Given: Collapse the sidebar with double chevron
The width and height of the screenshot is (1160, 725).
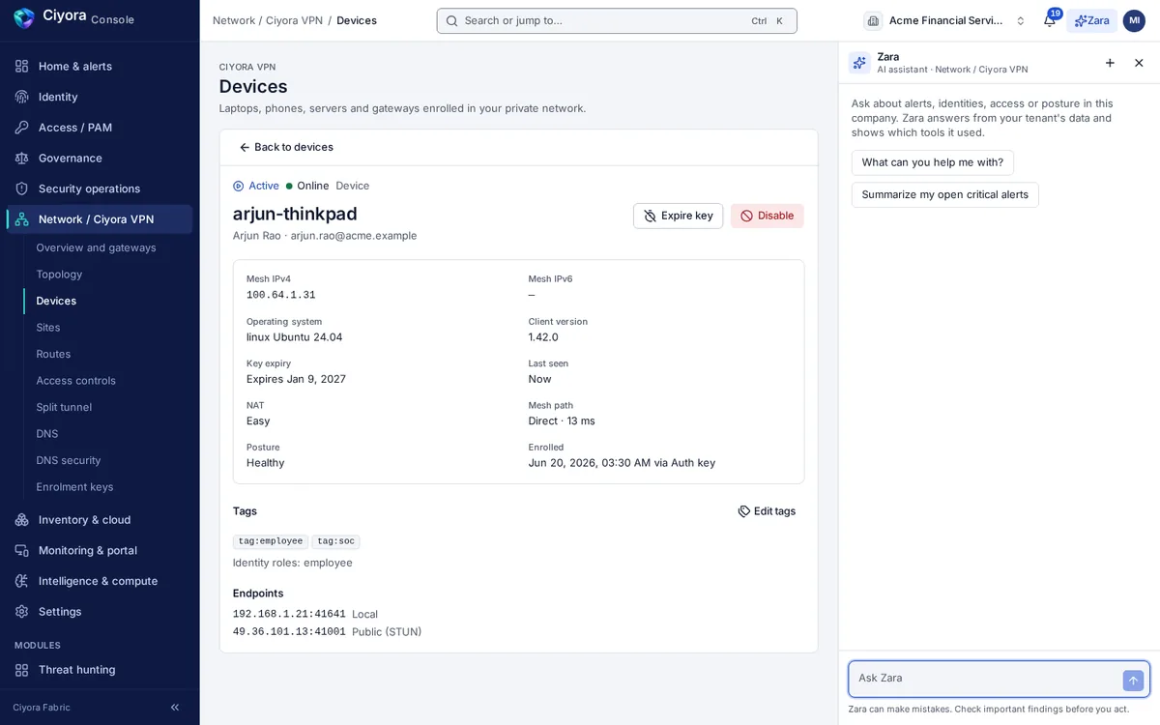Looking at the screenshot, I should pos(175,708).
